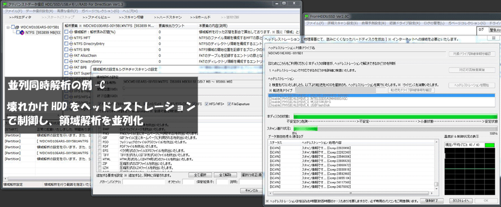Check the NTFS MFT row checkbox
This screenshot has height=207, width=501.
[66, 38]
